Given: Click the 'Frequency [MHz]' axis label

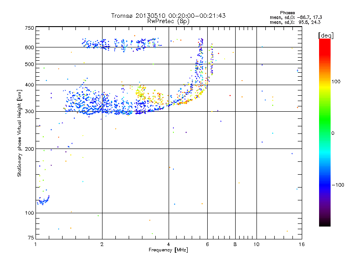Looking at the screenshot, I should tap(168, 250).
